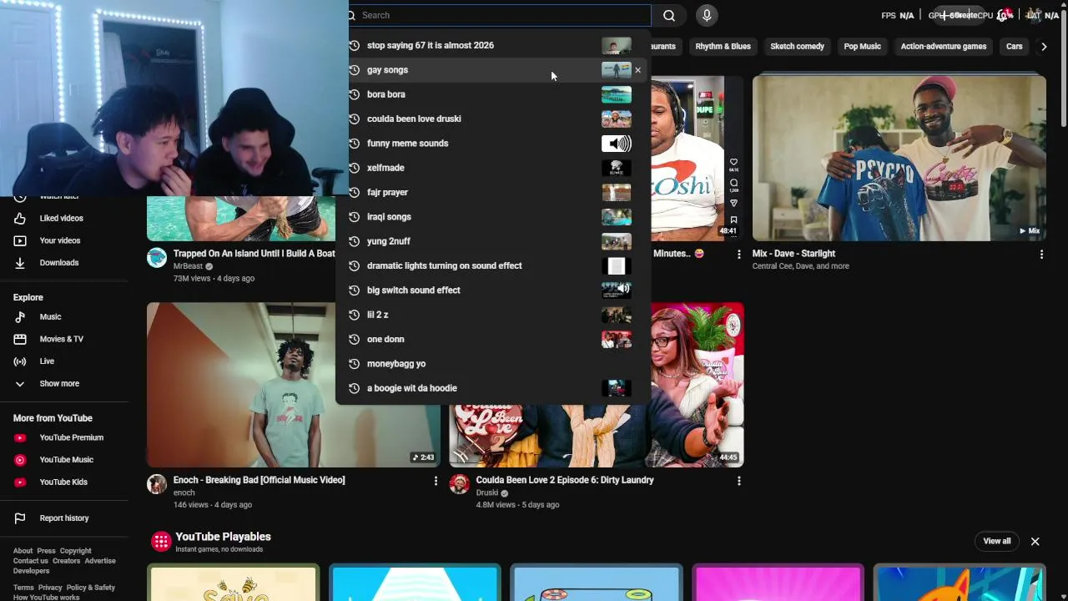Open the Downloads sidebar entry
This screenshot has width=1068, height=601.
click(x=64, y=263)
